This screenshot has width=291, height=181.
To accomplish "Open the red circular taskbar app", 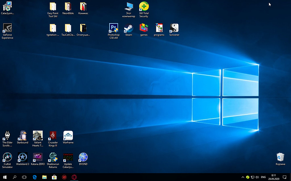I will coord(64,177).
